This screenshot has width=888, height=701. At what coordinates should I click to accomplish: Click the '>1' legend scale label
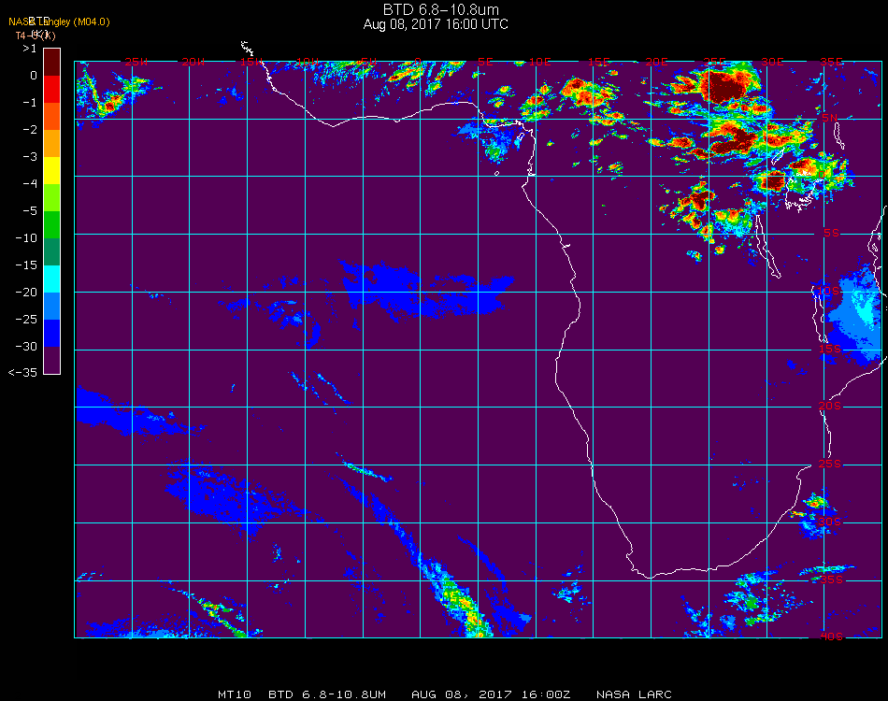pos(30,49)
